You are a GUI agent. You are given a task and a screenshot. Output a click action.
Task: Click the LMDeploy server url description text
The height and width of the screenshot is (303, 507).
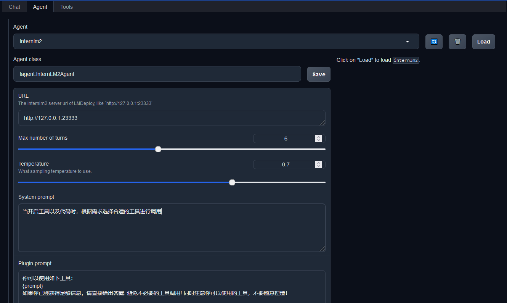(85, 103)
